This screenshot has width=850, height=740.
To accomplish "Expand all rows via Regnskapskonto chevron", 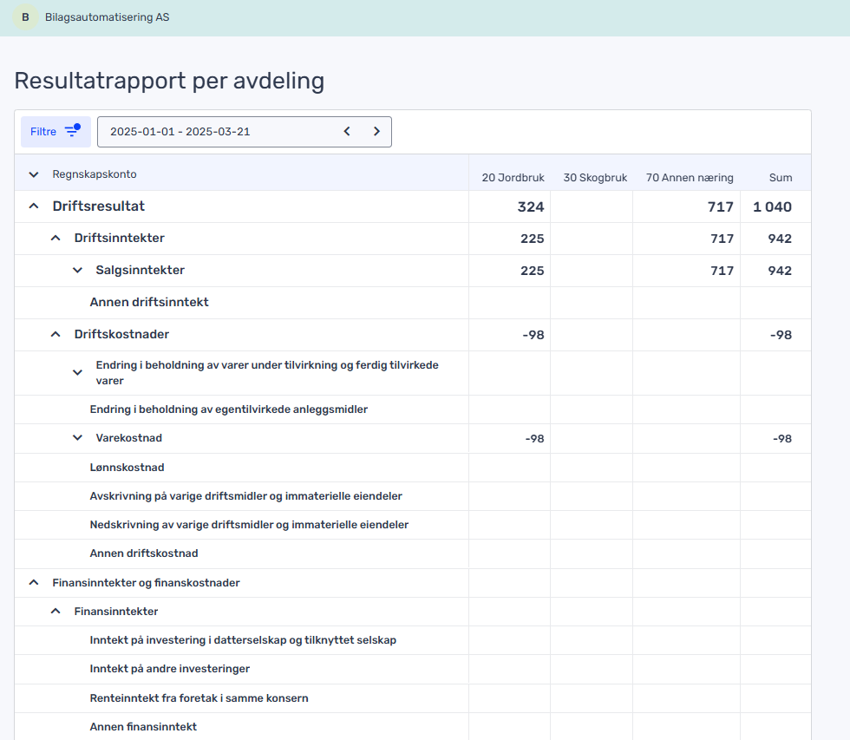I will point(34,174).
